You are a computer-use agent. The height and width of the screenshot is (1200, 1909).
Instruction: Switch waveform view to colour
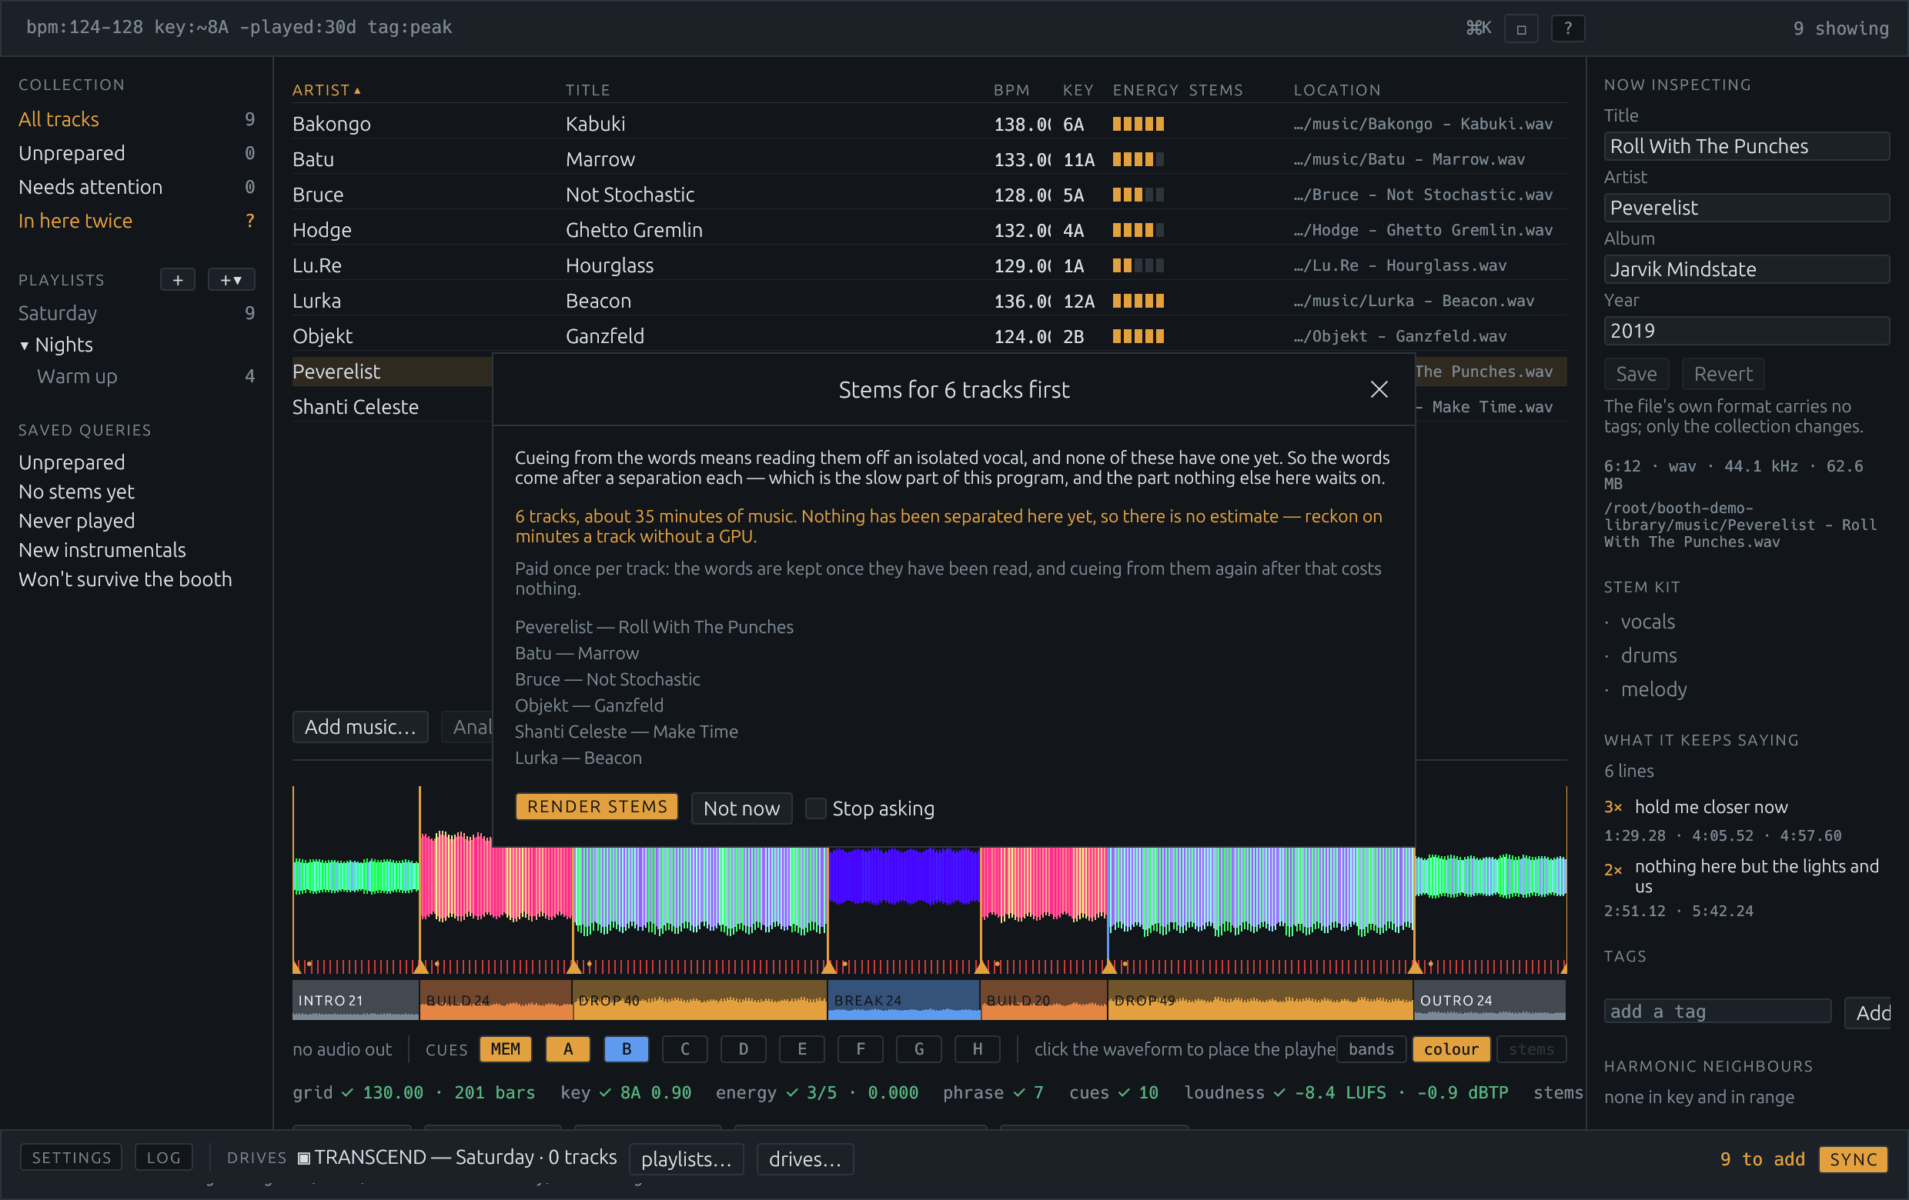(x=1451, y=1048)
